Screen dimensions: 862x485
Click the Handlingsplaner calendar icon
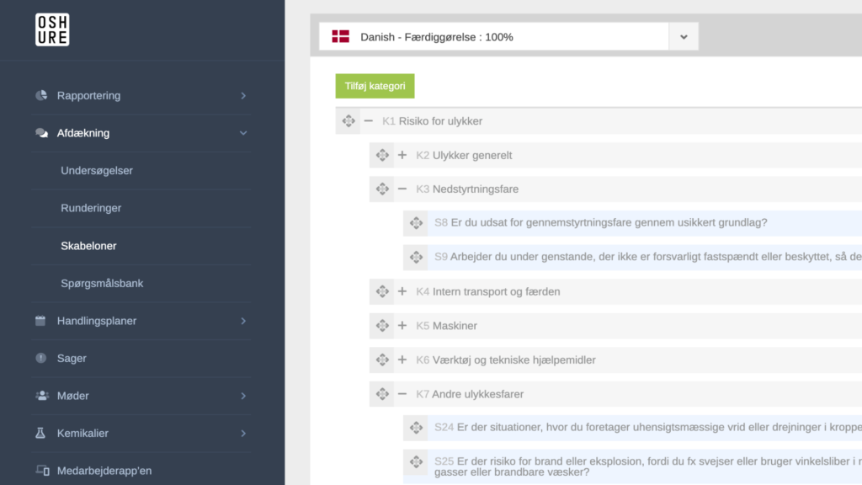[x=41, y=321]
